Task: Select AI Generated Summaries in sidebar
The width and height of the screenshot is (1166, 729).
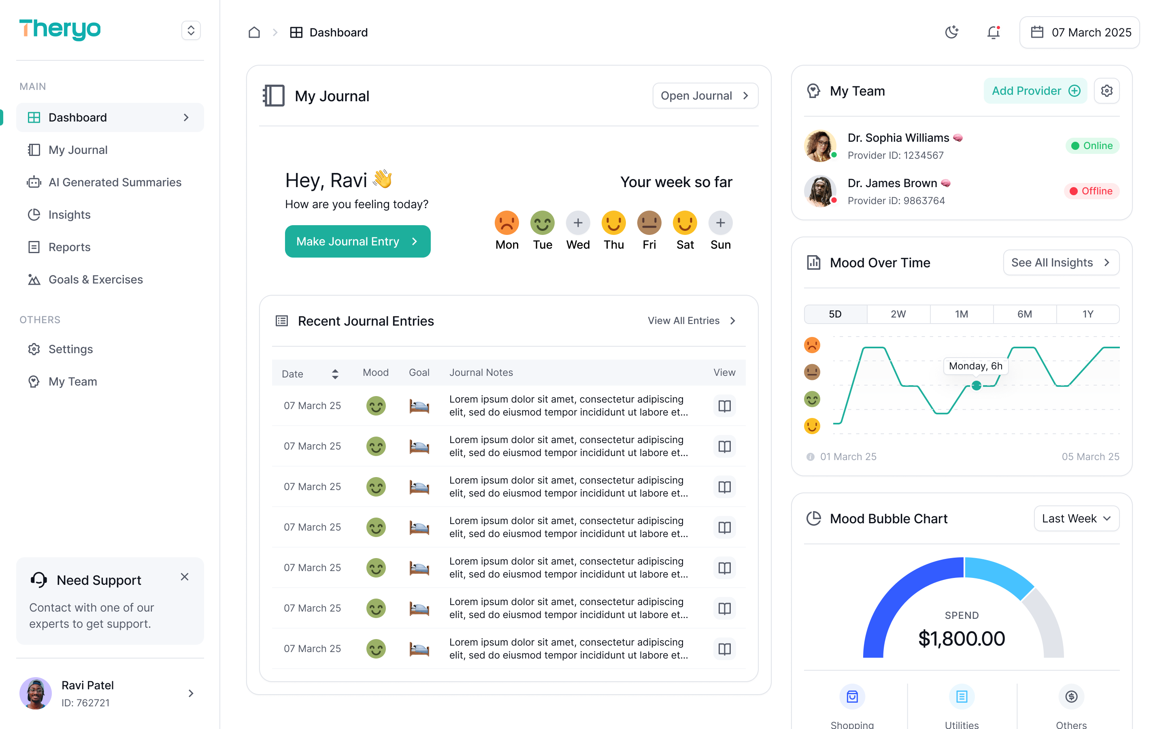Action: click(115, 182)
